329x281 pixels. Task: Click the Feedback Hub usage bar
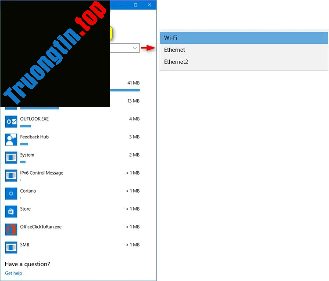24,144
